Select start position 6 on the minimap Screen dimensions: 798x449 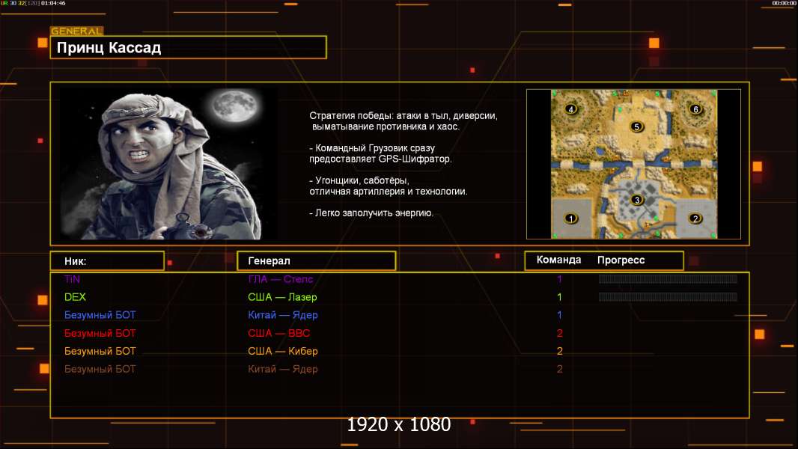pyautogui.click(x=695, y=109)
